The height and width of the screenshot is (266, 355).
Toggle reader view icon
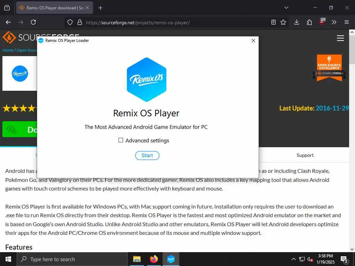(274, 22)
